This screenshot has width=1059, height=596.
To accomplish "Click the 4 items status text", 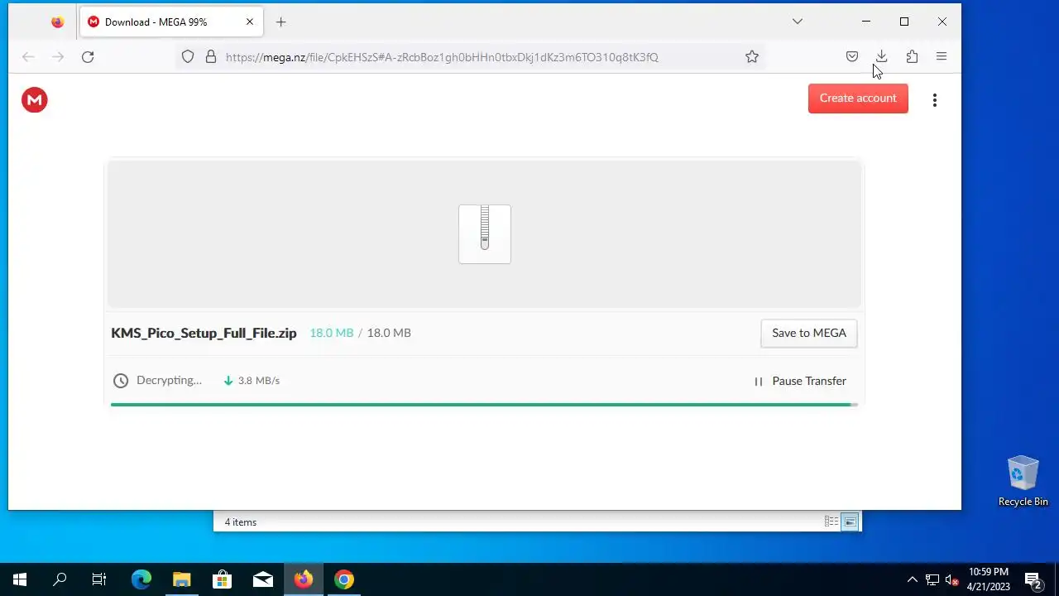I will (241, 522).
